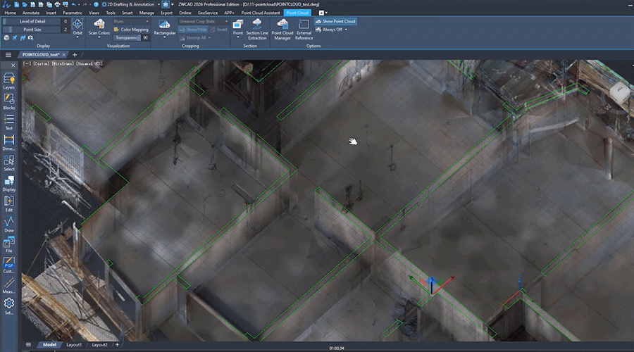
Task: Open the Point Cloud Assistant tab
Action: (261, 13)
